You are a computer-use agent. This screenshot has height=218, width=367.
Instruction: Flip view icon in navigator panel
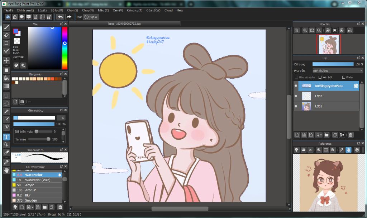tap(350, 30)
